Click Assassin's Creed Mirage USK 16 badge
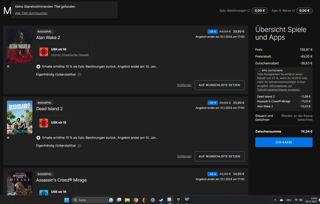Screen dimensions: 320x204 pyautogui.click(x=44, y=193)
